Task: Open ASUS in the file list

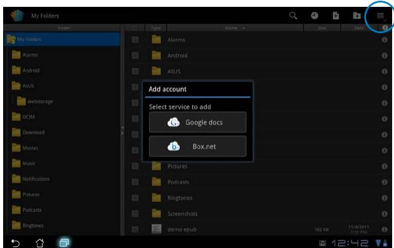Action: pos(174,72)
